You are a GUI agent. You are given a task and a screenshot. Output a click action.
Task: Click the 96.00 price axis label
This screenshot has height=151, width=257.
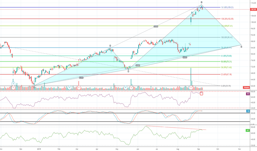pyautogui.click(x=253, y=29)
